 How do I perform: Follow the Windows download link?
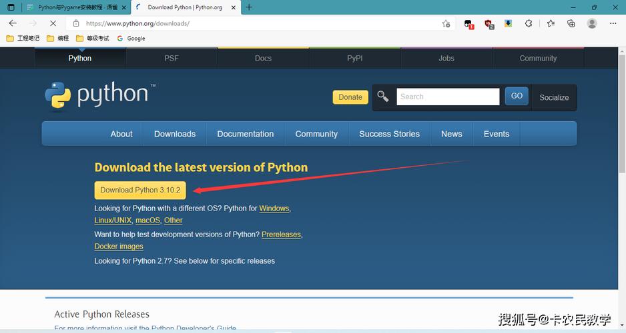[274, 208]
